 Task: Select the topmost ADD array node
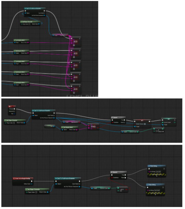(x=76, y=42)
